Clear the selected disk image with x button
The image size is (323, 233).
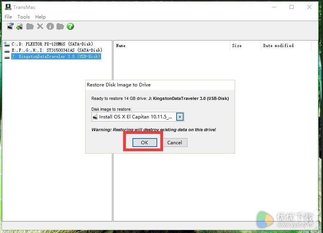tap(180, 117)
